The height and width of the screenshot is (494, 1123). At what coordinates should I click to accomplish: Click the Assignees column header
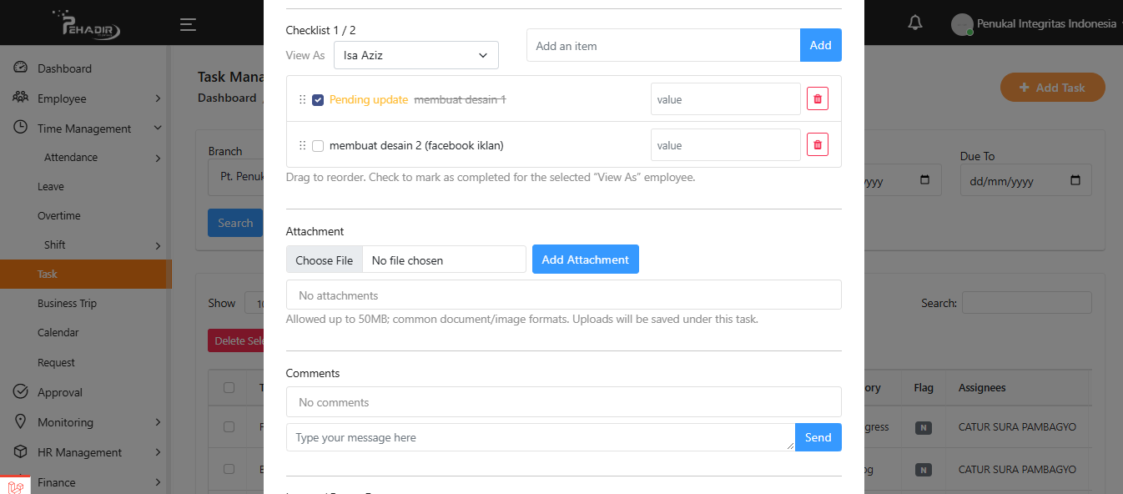pyautogui.click(x=982, y=387)
